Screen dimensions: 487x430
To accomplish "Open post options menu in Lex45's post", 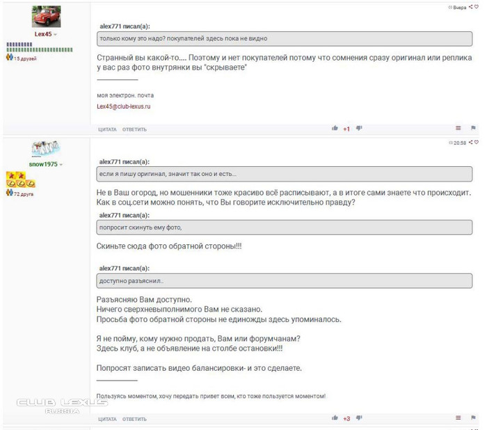I will [x=458, y=128].
